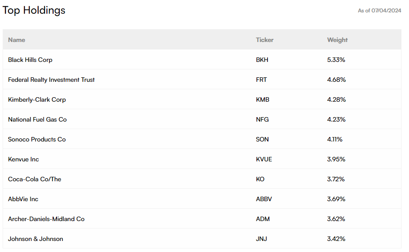
Task: Click the 4.68% weight value
Action: click(336, 80)
